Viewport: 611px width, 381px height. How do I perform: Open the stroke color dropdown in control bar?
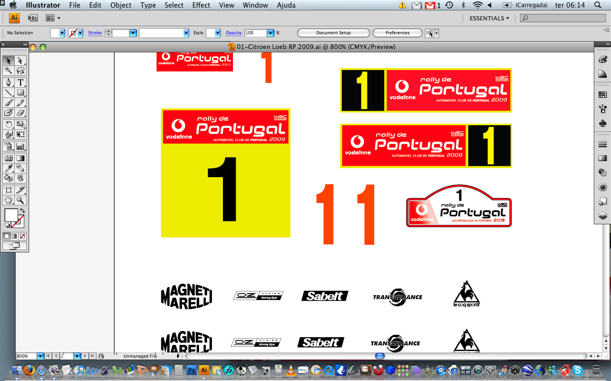pyautogui.click(x=80, y=33)
